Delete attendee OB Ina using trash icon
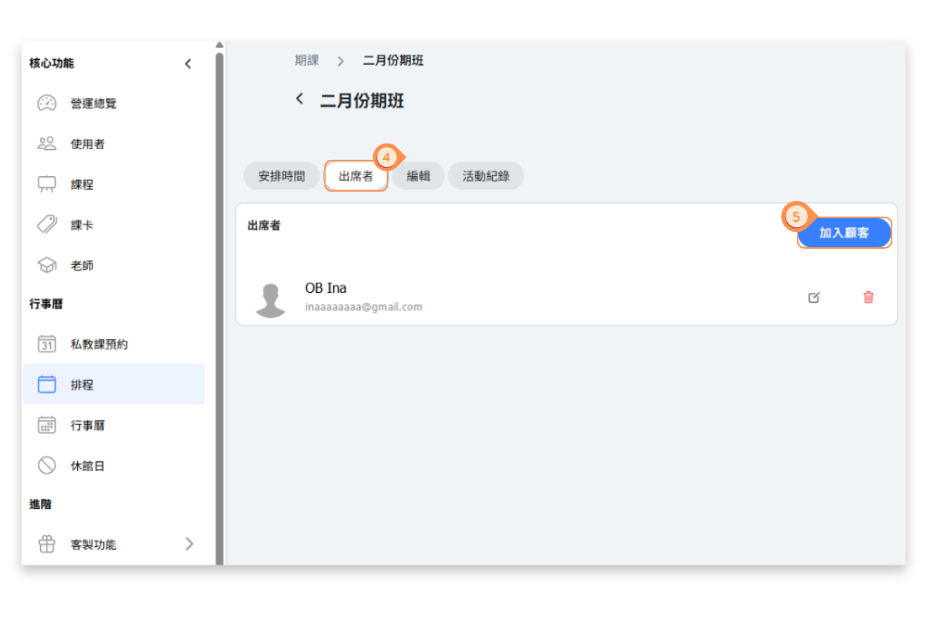This screenshot has width=927, height=618. coord(868,297)
